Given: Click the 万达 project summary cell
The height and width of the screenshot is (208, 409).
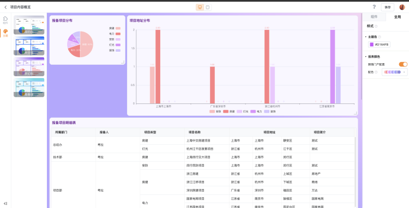Looking at the screenshot, I should pos(332,190).
